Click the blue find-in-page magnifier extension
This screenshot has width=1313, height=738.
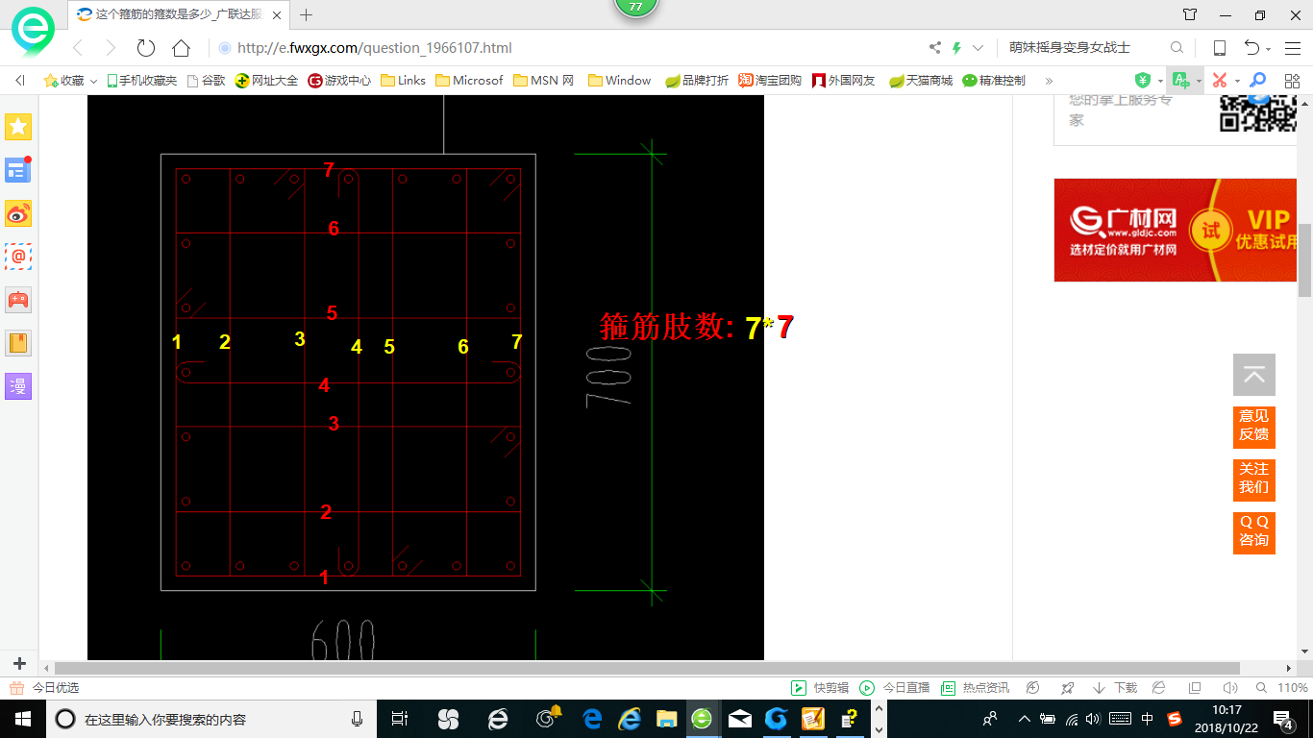(1257, 81)
